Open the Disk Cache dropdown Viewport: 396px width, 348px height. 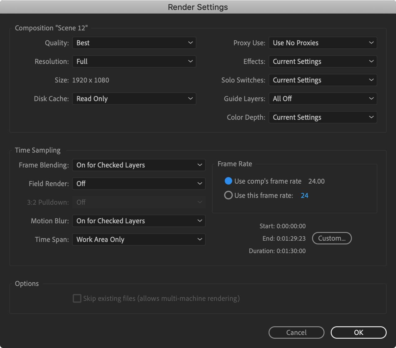tap(134, 99)
